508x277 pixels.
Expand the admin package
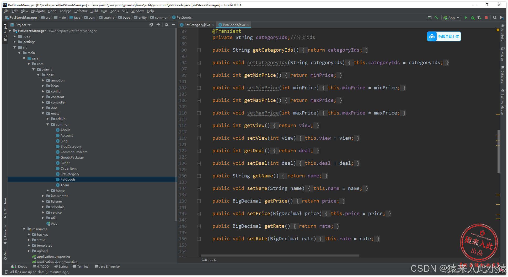coord(48,119)
